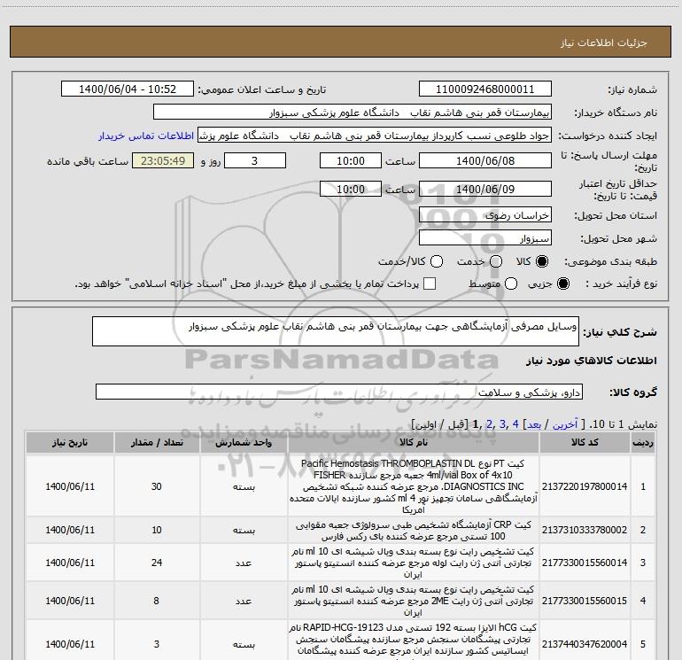
Task: Select the متوسط purchase type radio
Action: click(x=511, y=283)
